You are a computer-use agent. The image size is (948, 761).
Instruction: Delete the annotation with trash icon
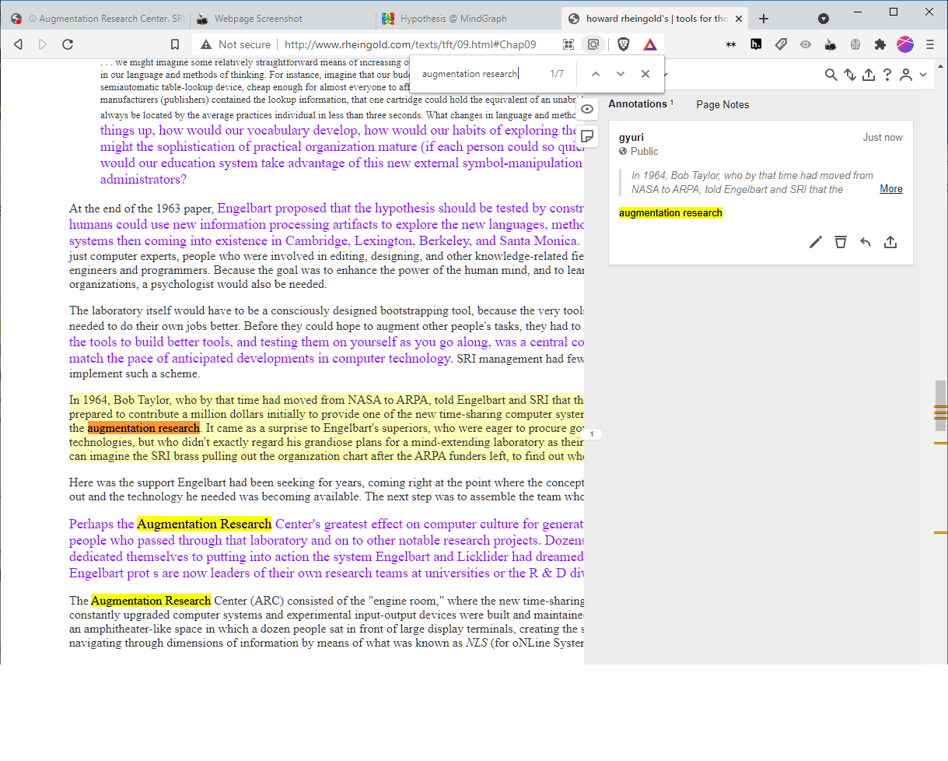[840, 242]
